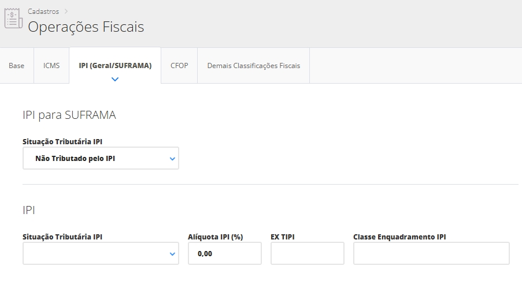Click the breadcrumb arrow after Cadastros
Image resolution: width=522 pixels, height=281 pixels.
66,12
